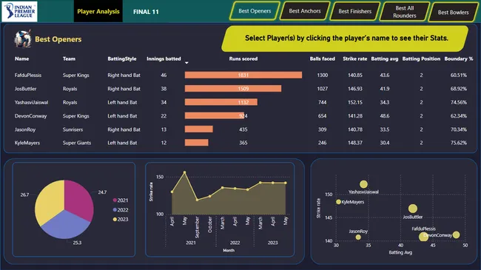Viewport: 481px width, 270px height.
Task: Click the YashasviJaiswal bubble in scatter chart
Action: (363, 184)
